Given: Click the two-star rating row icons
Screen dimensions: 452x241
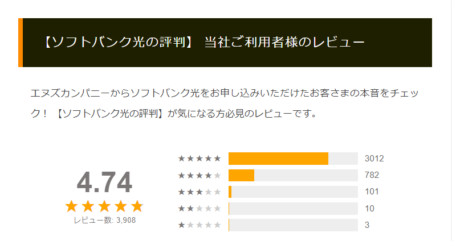Looking at the screenshot, I should point(199,209).
